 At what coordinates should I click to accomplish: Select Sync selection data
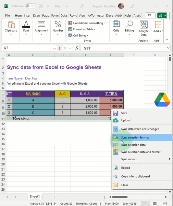point(142,145)
